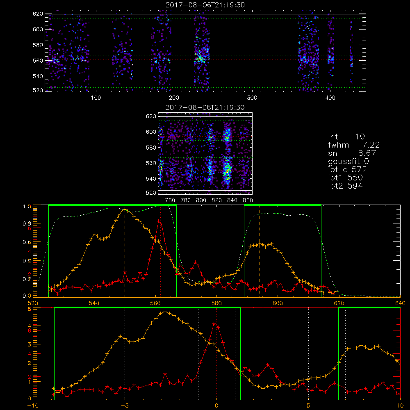Click the 'ipt1 550' value

345,178
